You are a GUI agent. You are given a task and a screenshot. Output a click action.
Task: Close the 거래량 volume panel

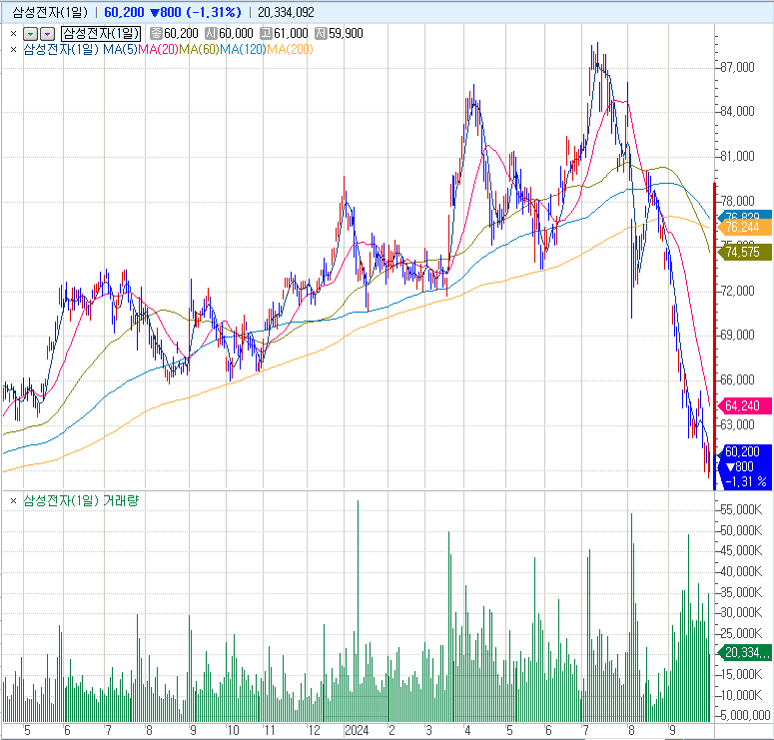pyautogui.click(x=13, y=500)
